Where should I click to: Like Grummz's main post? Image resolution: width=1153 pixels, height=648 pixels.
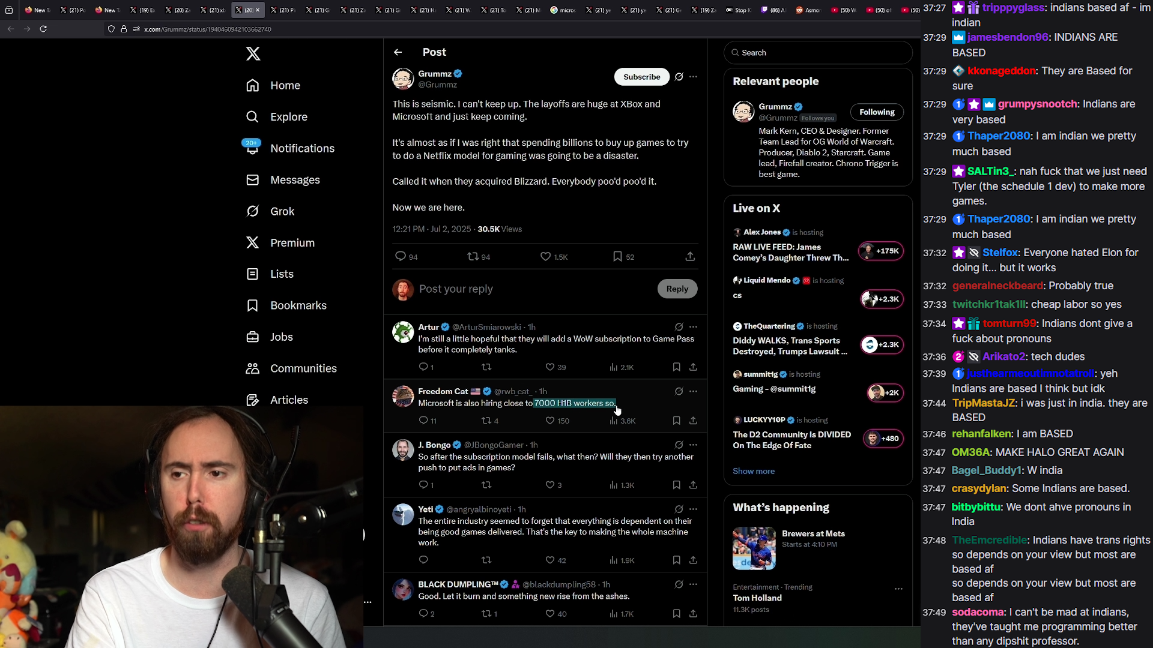tap(545, 257)
